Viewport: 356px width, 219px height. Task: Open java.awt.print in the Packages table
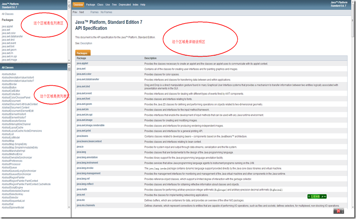84,131
